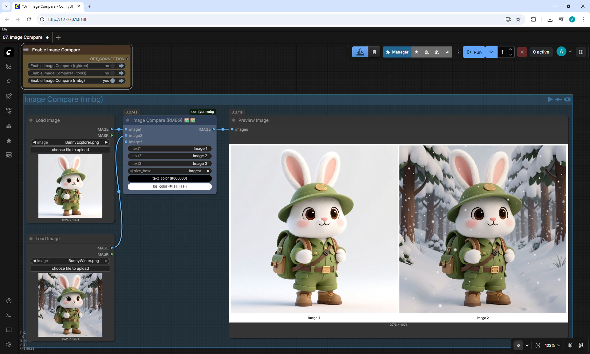The width and height of the screenshot is (590, 354).
Task: Open the bg_color (#FFFFFF) color field
Action: pos(170,186)
